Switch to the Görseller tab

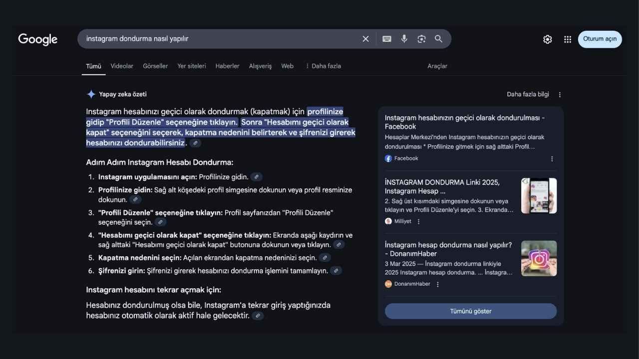155,65
